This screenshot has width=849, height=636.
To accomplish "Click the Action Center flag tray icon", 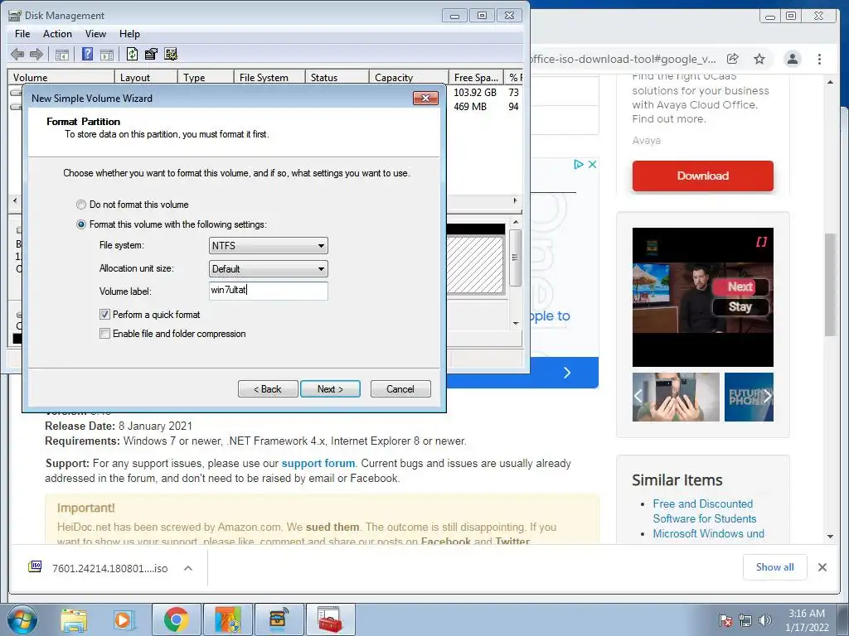I will point(725,620).
